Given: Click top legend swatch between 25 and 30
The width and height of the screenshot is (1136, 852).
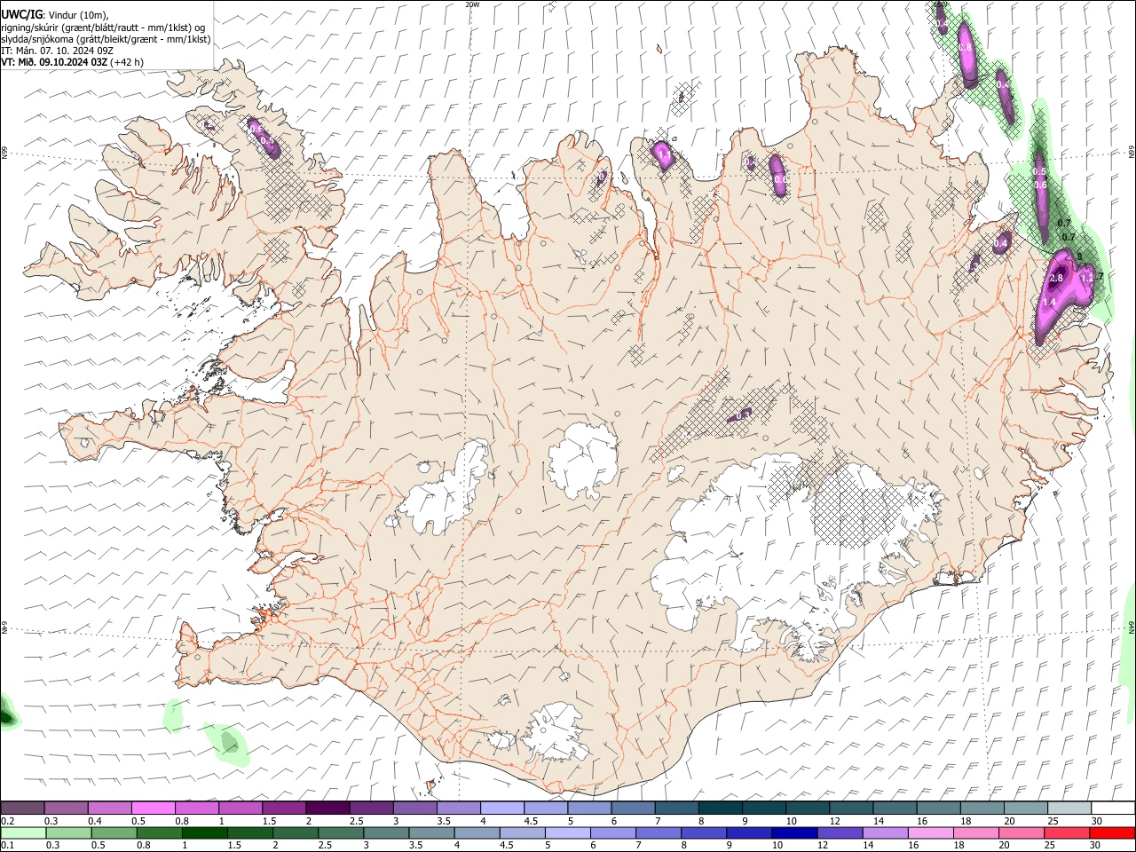Looking at the screenshot, I should (1070, 808).
